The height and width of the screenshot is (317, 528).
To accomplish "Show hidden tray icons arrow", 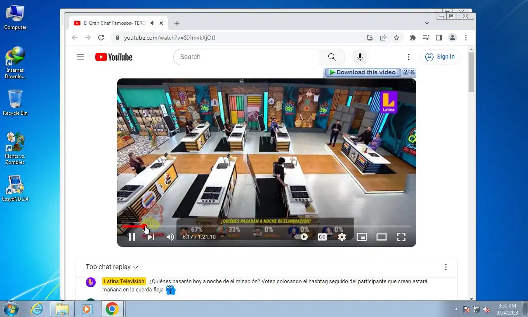I will (456, 309).
